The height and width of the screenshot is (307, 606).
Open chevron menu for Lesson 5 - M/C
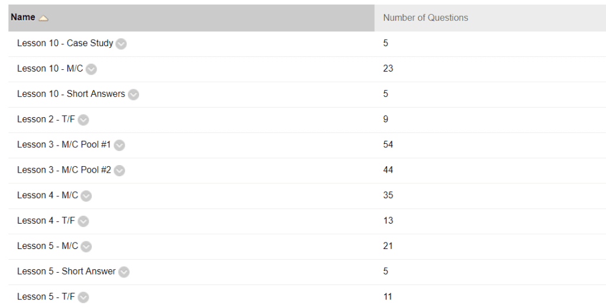point(86,247)
